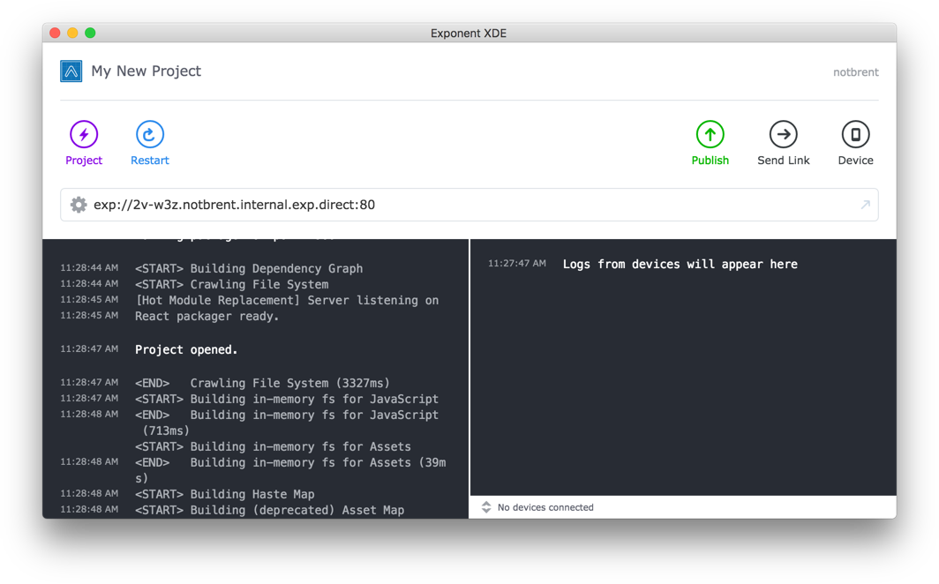
Task: Click the Publish label
Action: [x=710, y=161]
